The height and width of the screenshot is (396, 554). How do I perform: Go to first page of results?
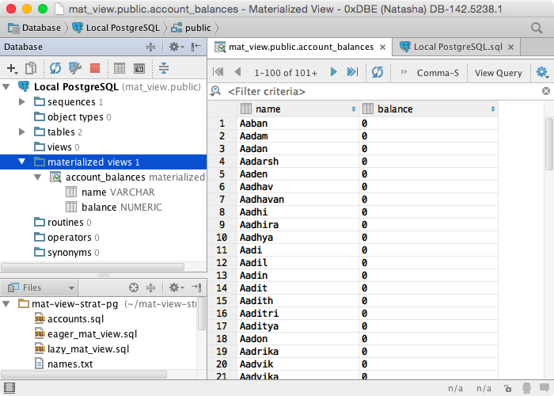(x=218, y=72)
